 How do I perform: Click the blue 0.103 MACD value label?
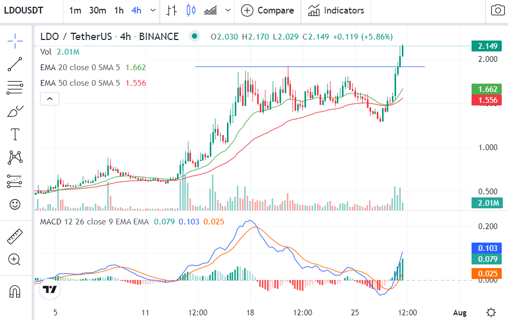pyautogui.click(x=487, y=248)
